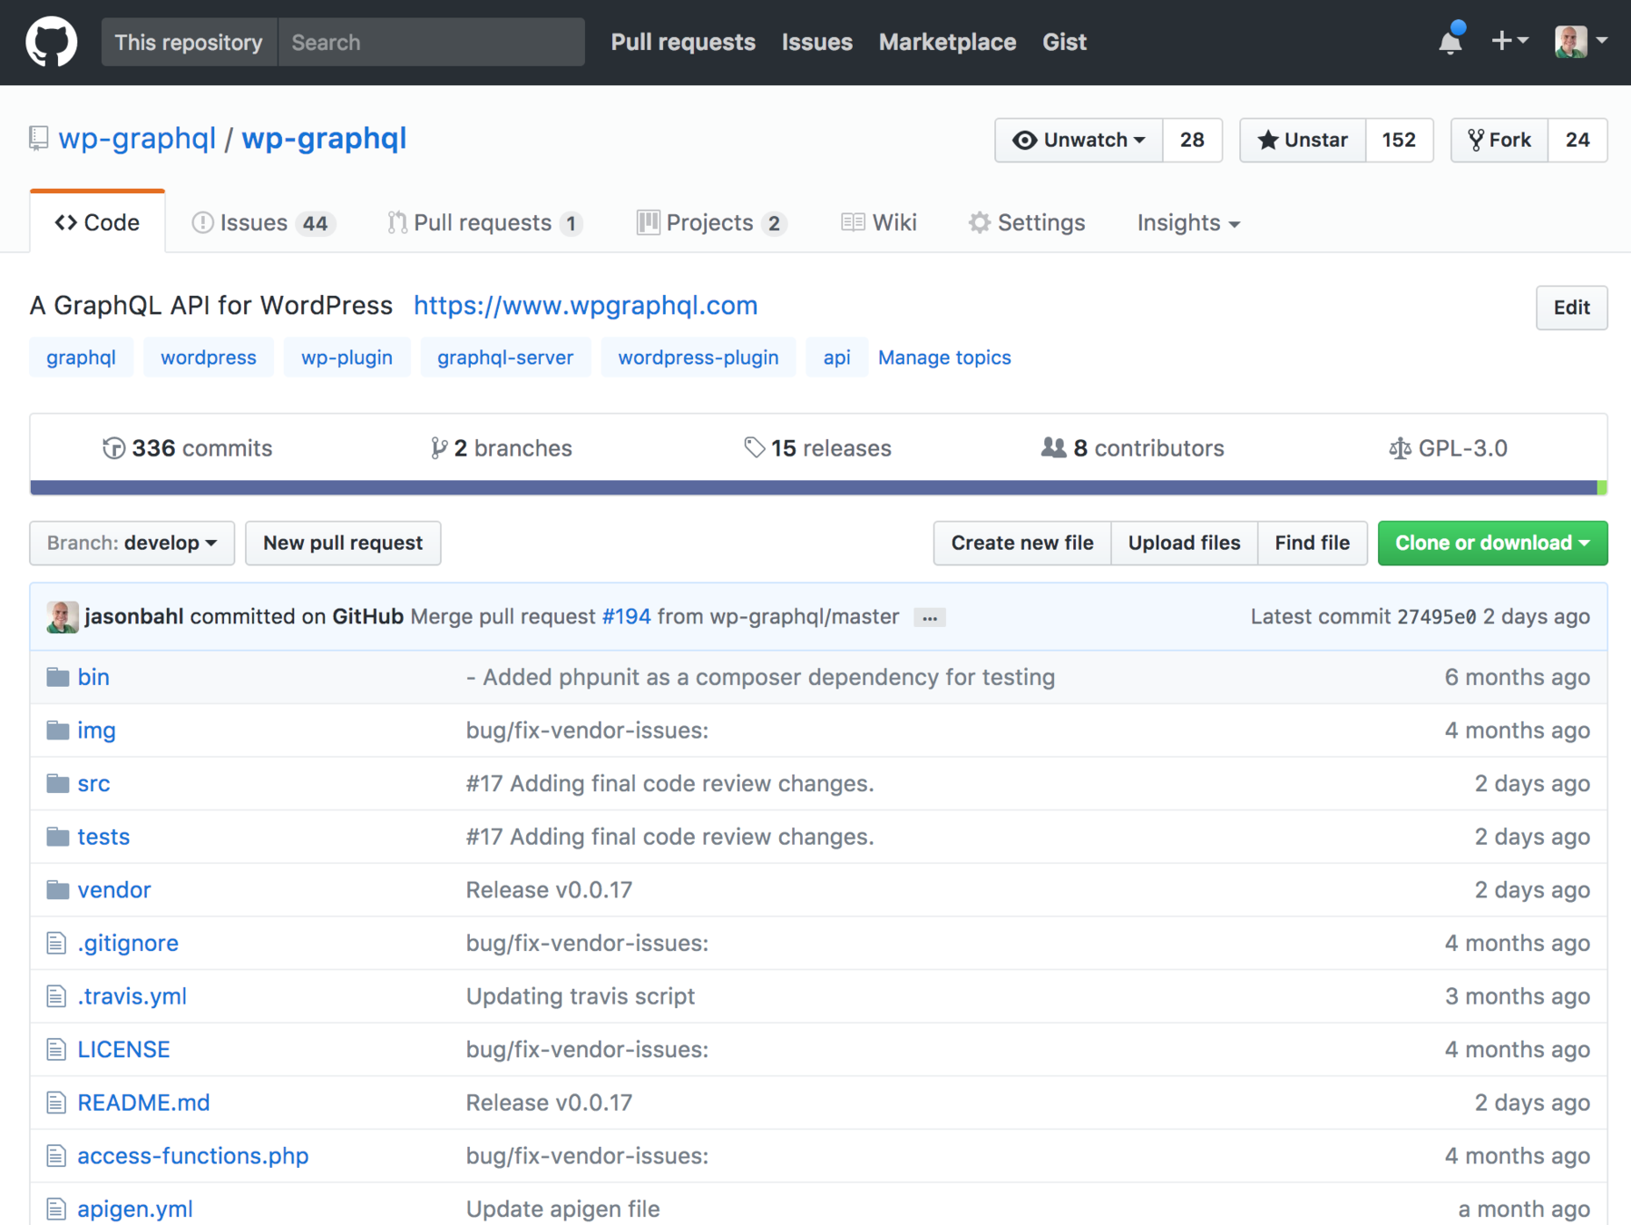View the 2 branches
The image size is (1631, 1225).
(501, 448)
